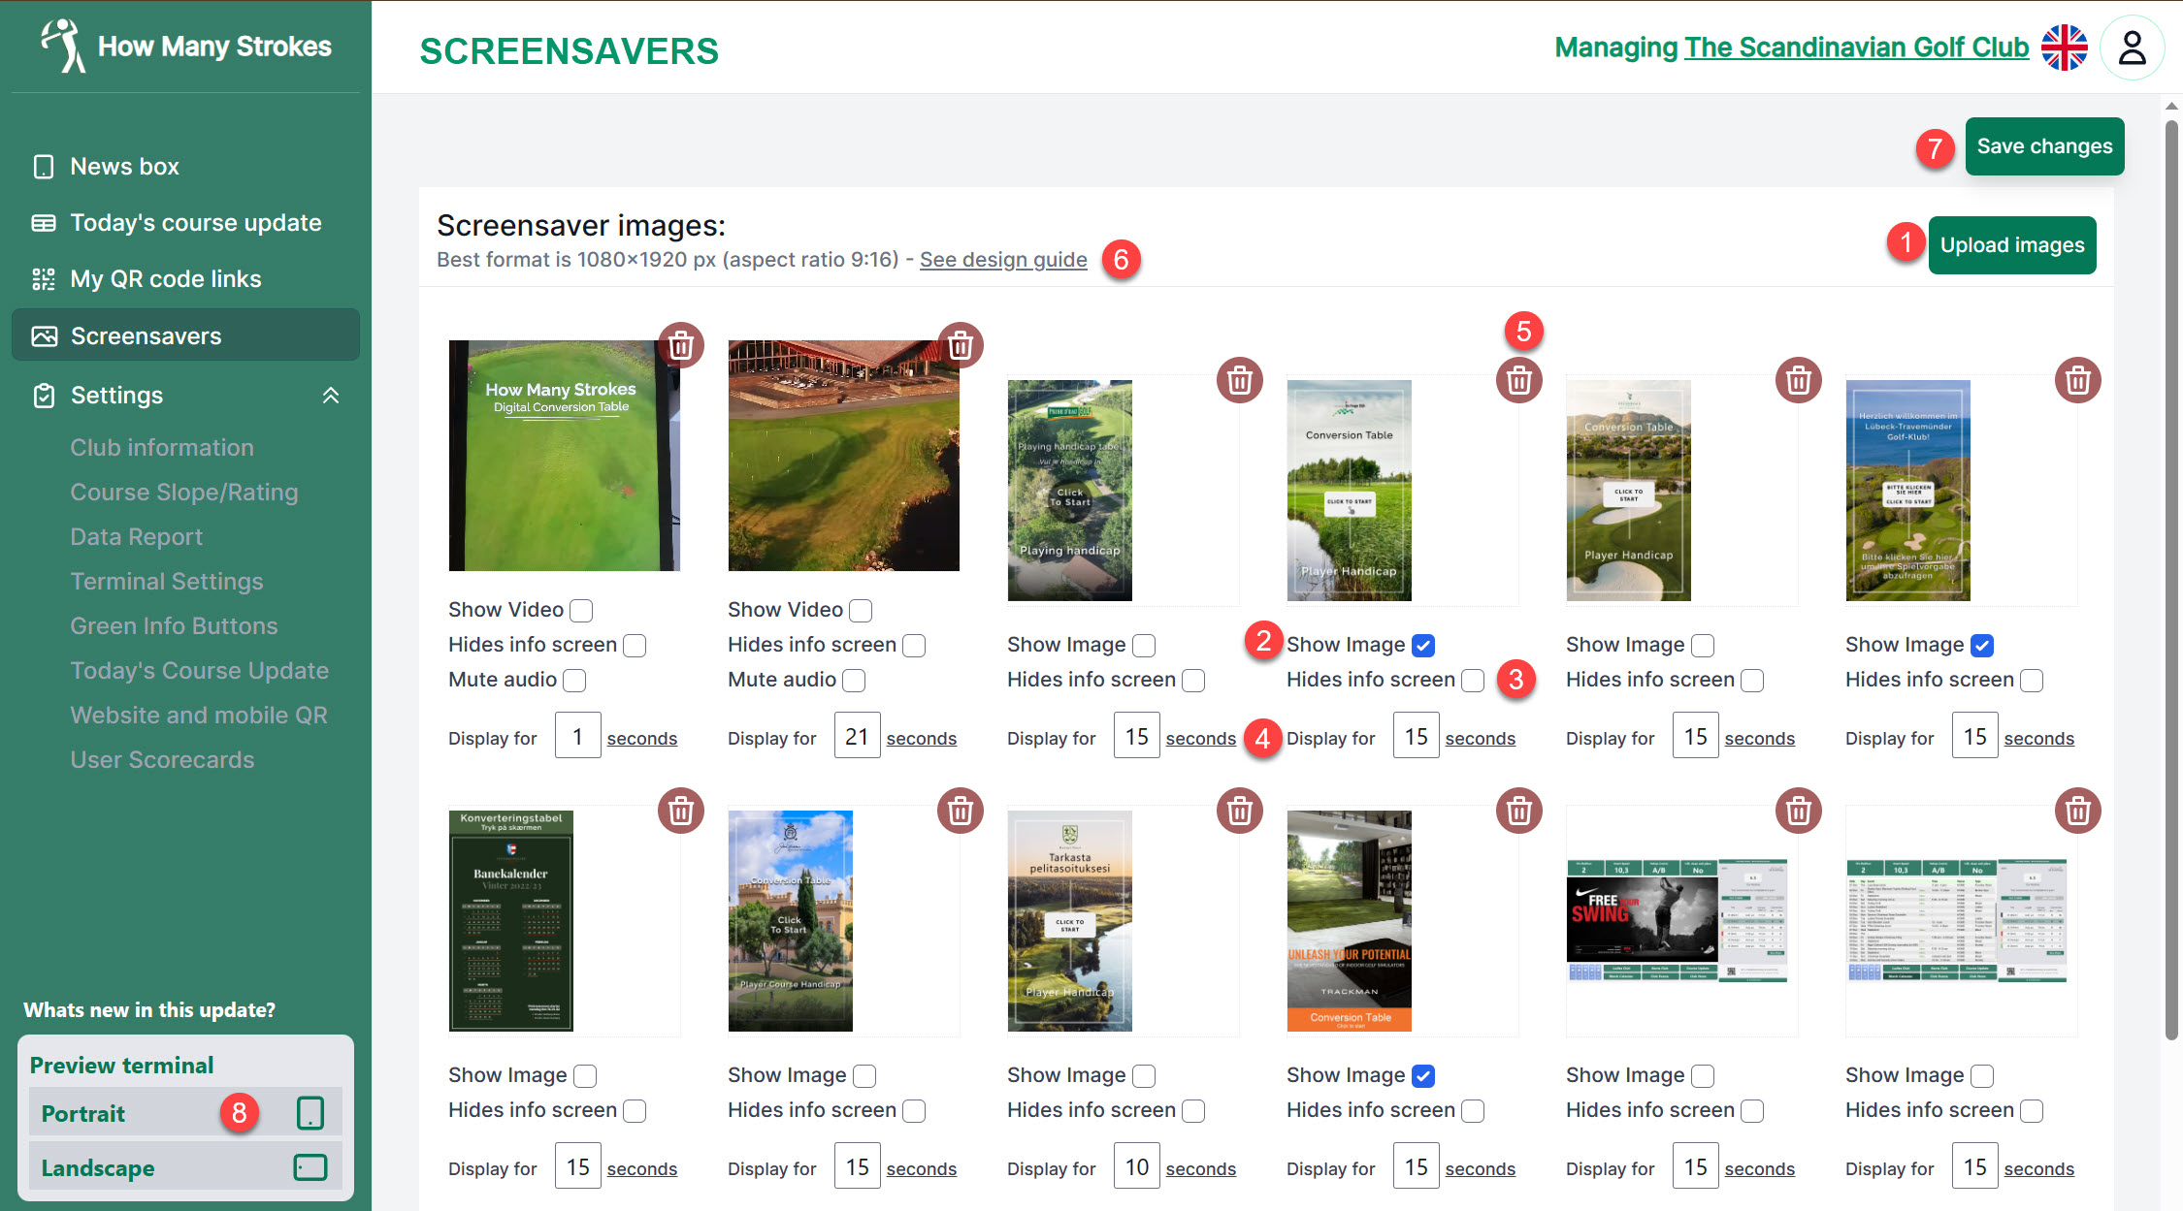
Task: Collapse the Settings submenu chevron
Action: pyautogui.click(x=331, y=396)
